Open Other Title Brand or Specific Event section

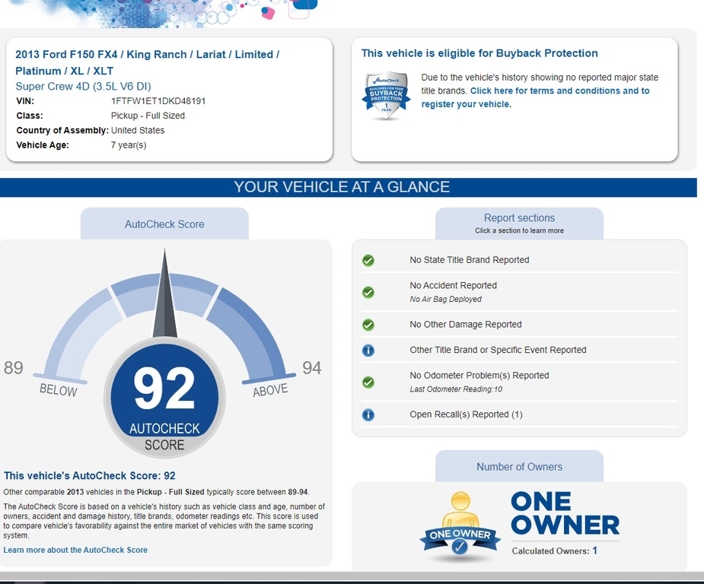(498, 350)
